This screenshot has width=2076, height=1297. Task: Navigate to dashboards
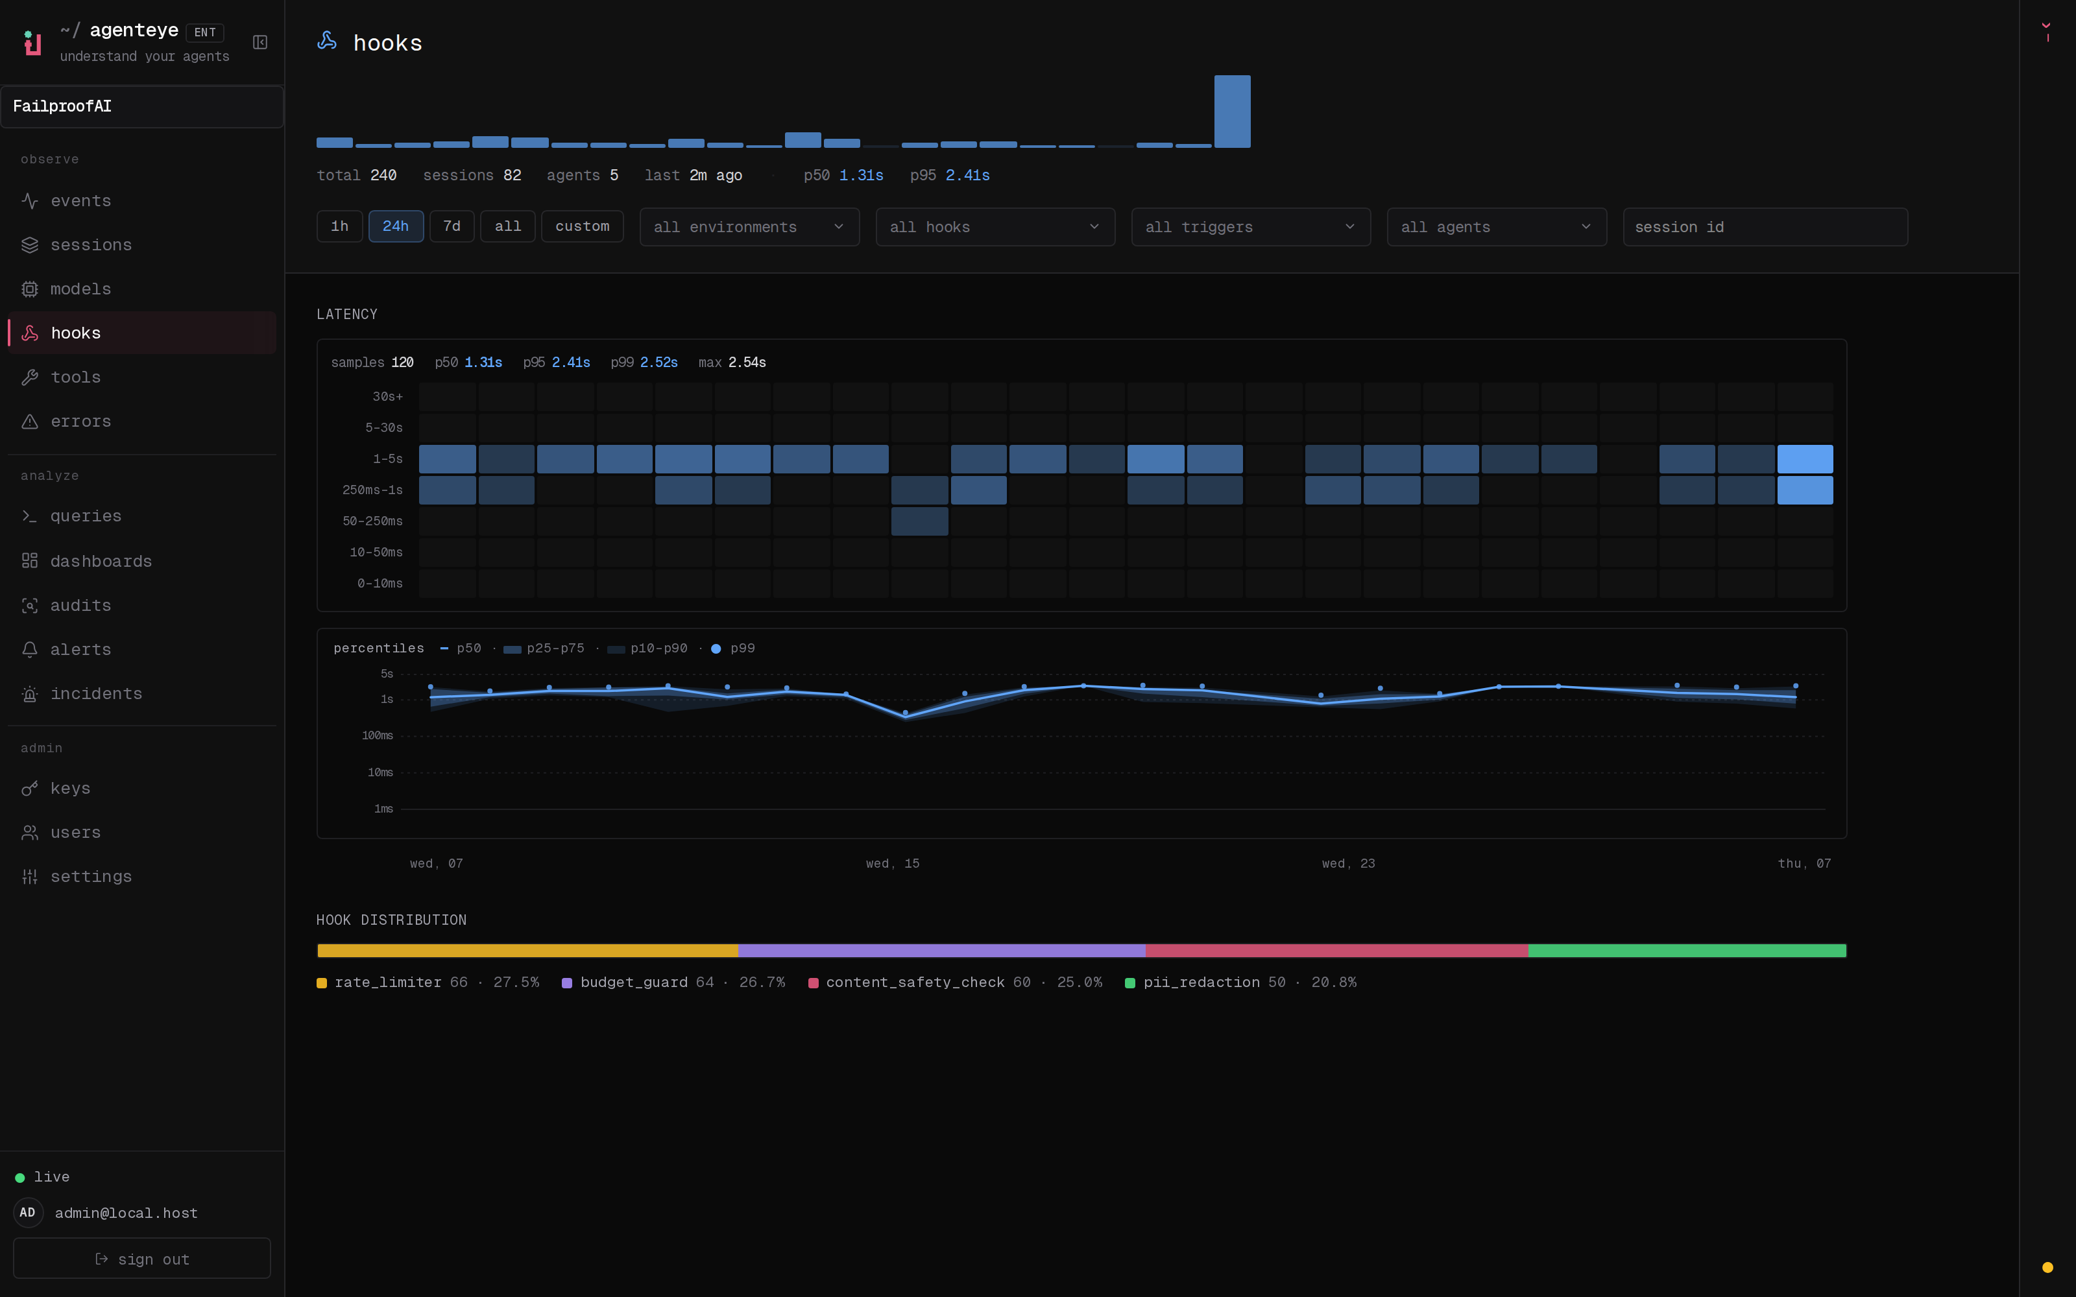tap(143, 561)
